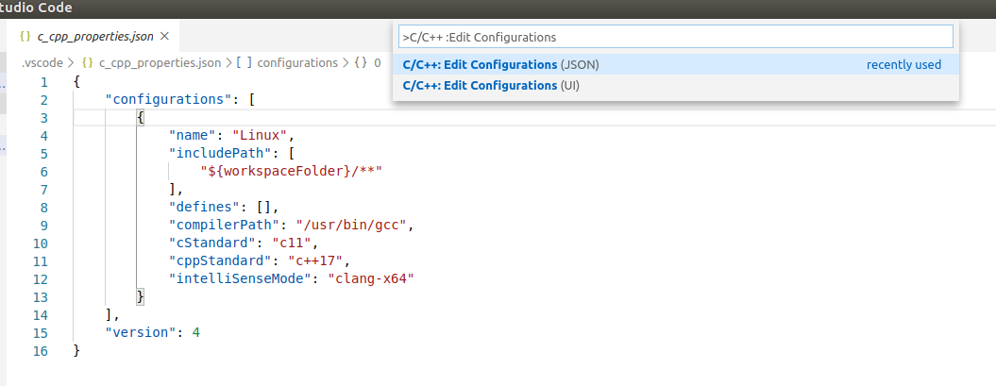Click the "clang-x64" intelliSenseMode value
Screen dimensions: 996x386
[371, 278]
